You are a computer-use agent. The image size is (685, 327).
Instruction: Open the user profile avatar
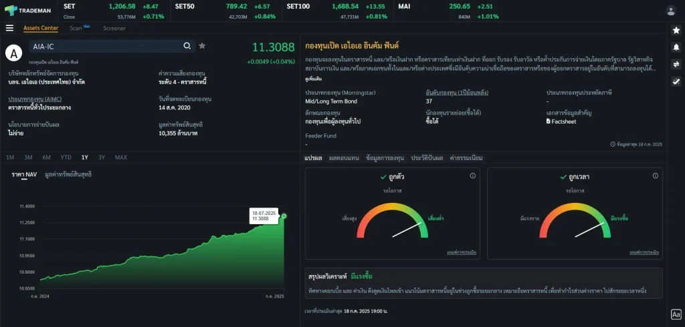[670, 11]
